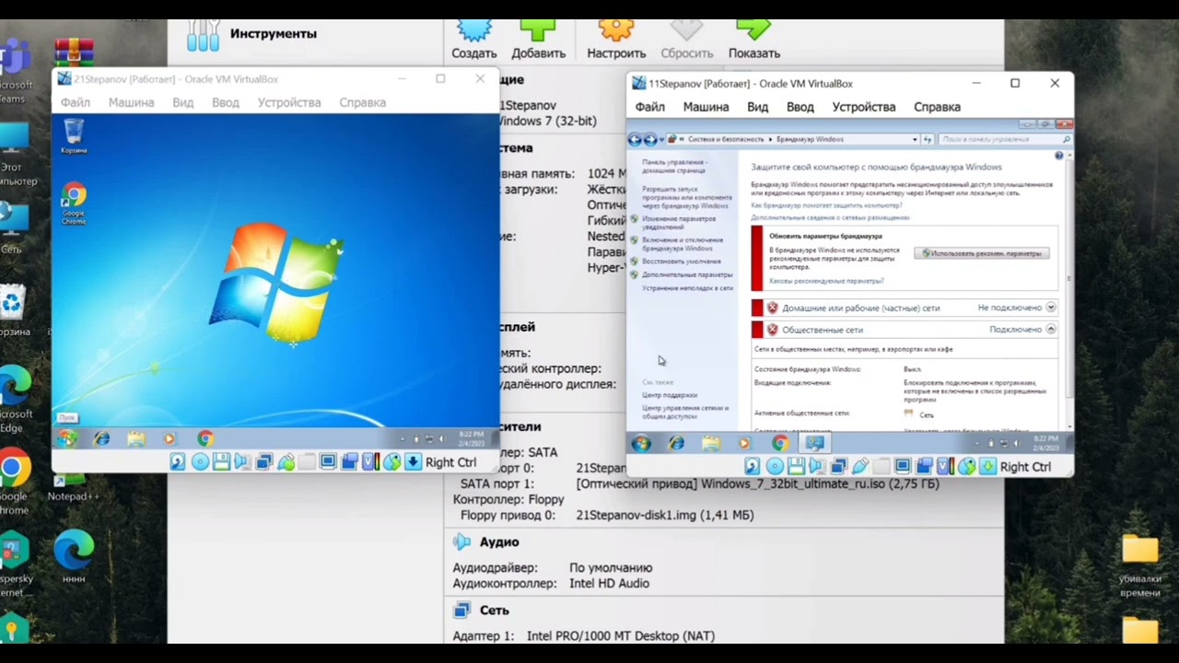Image resolution: width=1179 pixels, height=663 pixels.
Task: Open Устройства menu in 21Stepanov window
Action: 289,102
